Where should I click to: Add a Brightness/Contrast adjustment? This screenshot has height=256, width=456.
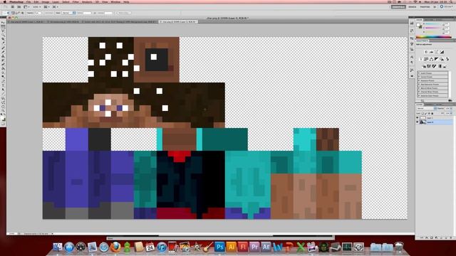(x=426, y=52)
